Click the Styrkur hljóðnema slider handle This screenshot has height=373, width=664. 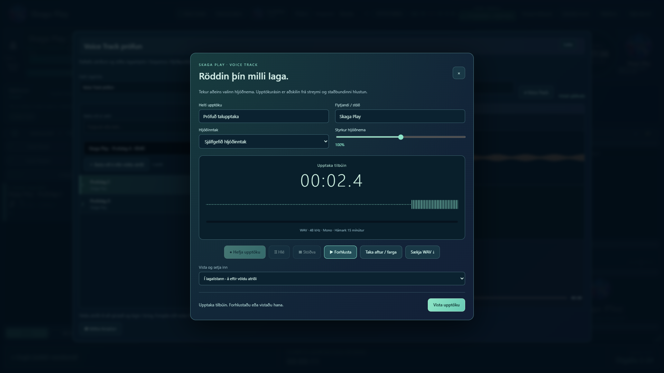click(x=401, y=137)
